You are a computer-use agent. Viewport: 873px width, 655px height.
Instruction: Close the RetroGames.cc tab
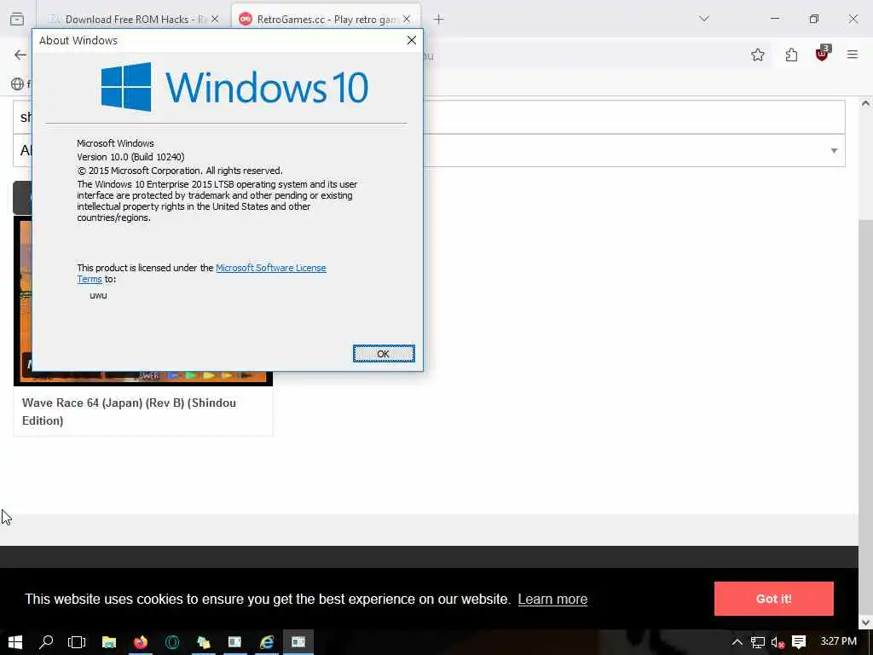[x=407, y=20]
